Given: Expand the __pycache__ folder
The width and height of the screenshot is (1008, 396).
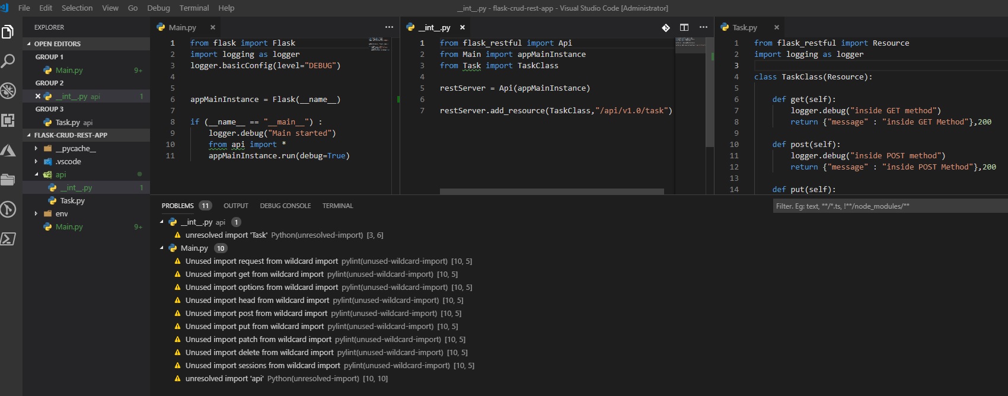Looking at the screenshot, I should click(x=86, y=148).
